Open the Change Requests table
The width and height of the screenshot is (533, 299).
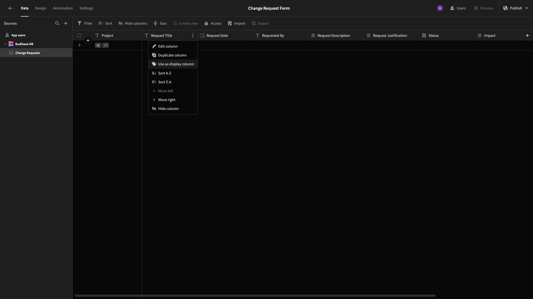click(x=36, y=53)
